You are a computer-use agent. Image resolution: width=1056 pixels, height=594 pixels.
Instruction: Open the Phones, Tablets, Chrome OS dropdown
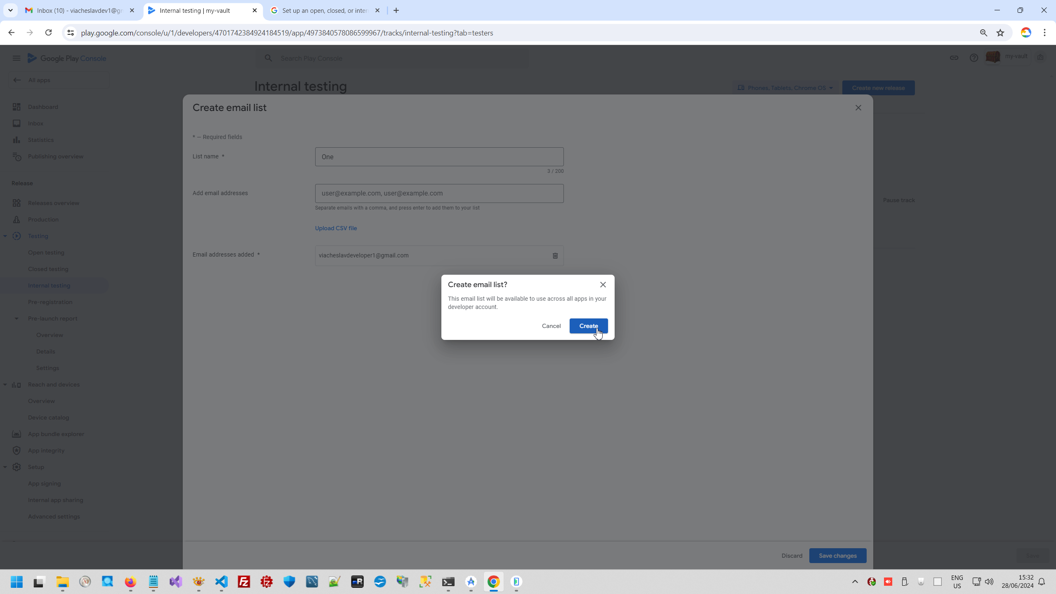786,88
